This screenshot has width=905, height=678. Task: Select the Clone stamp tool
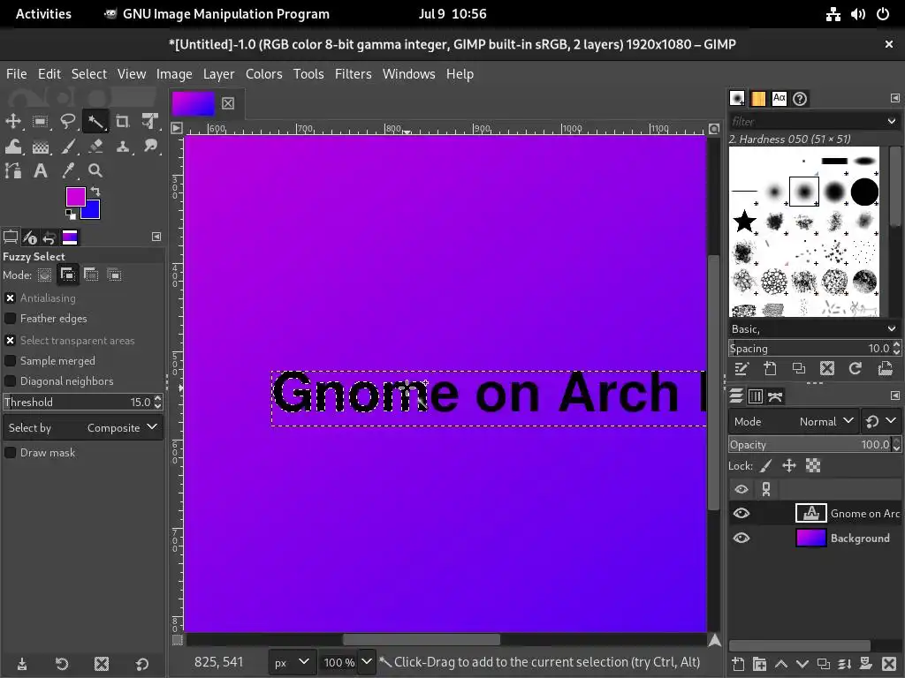pyautogui.click(x=122, y=146)
